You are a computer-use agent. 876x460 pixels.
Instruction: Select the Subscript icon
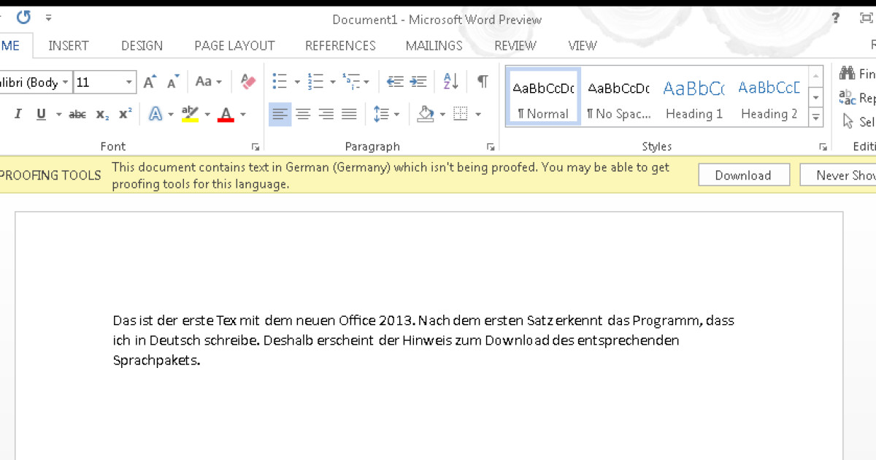click(101, 113)
